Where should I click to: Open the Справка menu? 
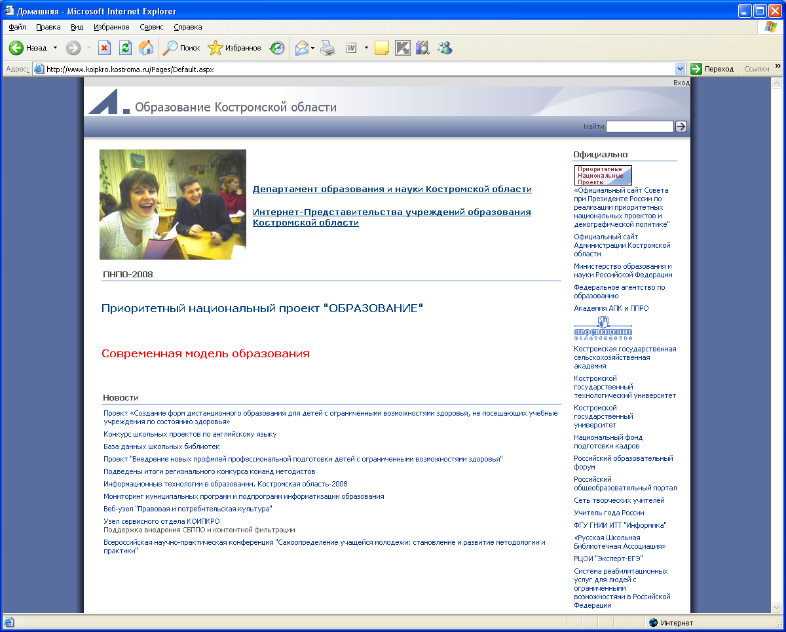[x=188, y=27]
